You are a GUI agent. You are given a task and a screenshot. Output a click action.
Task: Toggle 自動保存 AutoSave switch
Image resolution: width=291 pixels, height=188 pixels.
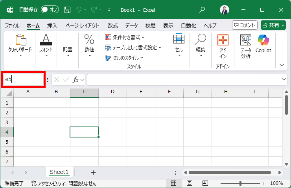50,10
